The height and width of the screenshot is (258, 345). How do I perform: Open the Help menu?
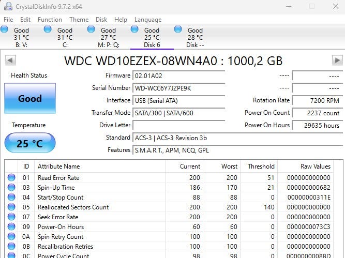(121, 20)
